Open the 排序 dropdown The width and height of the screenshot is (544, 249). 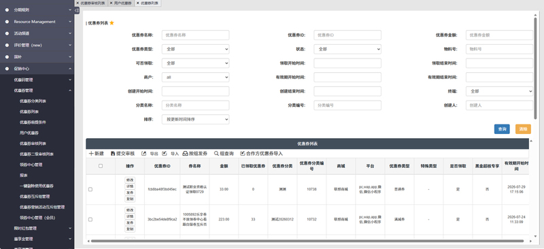[x=195, y=119]
